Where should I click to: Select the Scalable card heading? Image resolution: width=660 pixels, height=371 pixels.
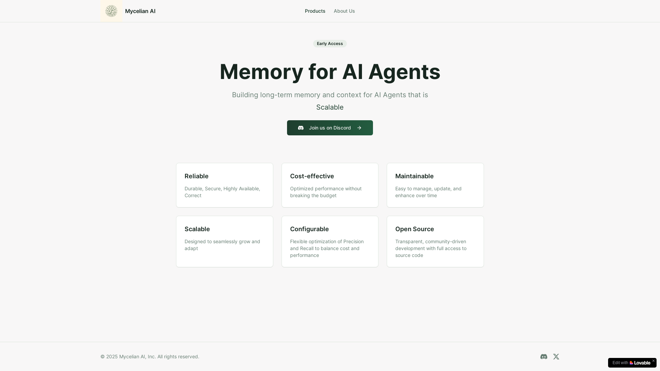(197, 229)
